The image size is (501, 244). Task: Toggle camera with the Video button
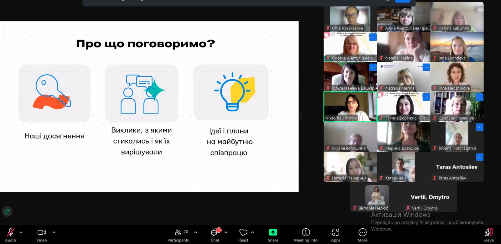(x=42, y=235)
